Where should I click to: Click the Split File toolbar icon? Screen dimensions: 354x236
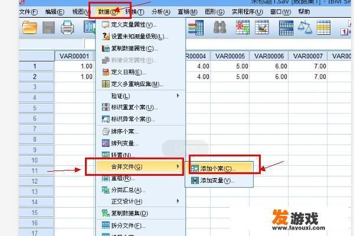286,28
